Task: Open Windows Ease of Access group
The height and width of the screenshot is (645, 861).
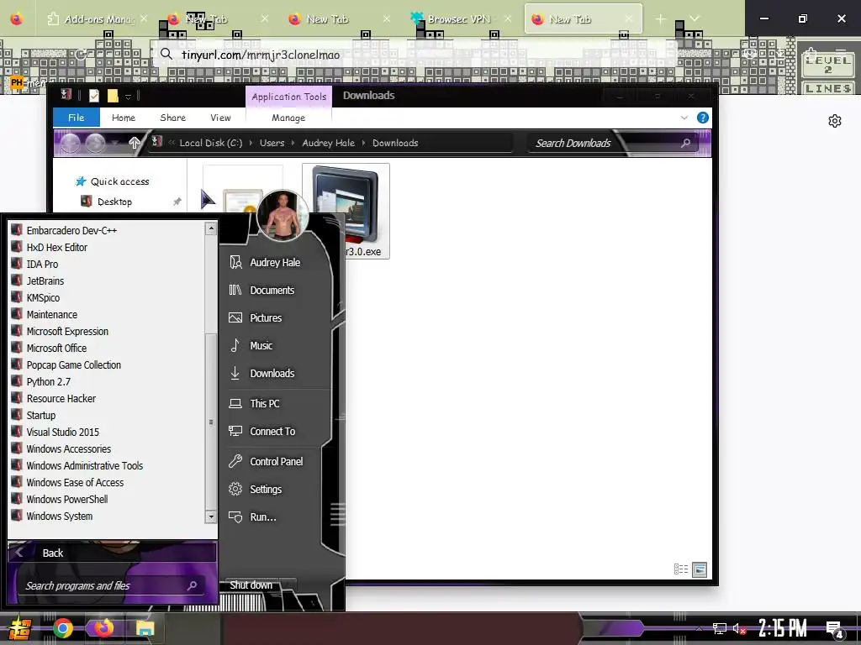Action: point(75,483)
